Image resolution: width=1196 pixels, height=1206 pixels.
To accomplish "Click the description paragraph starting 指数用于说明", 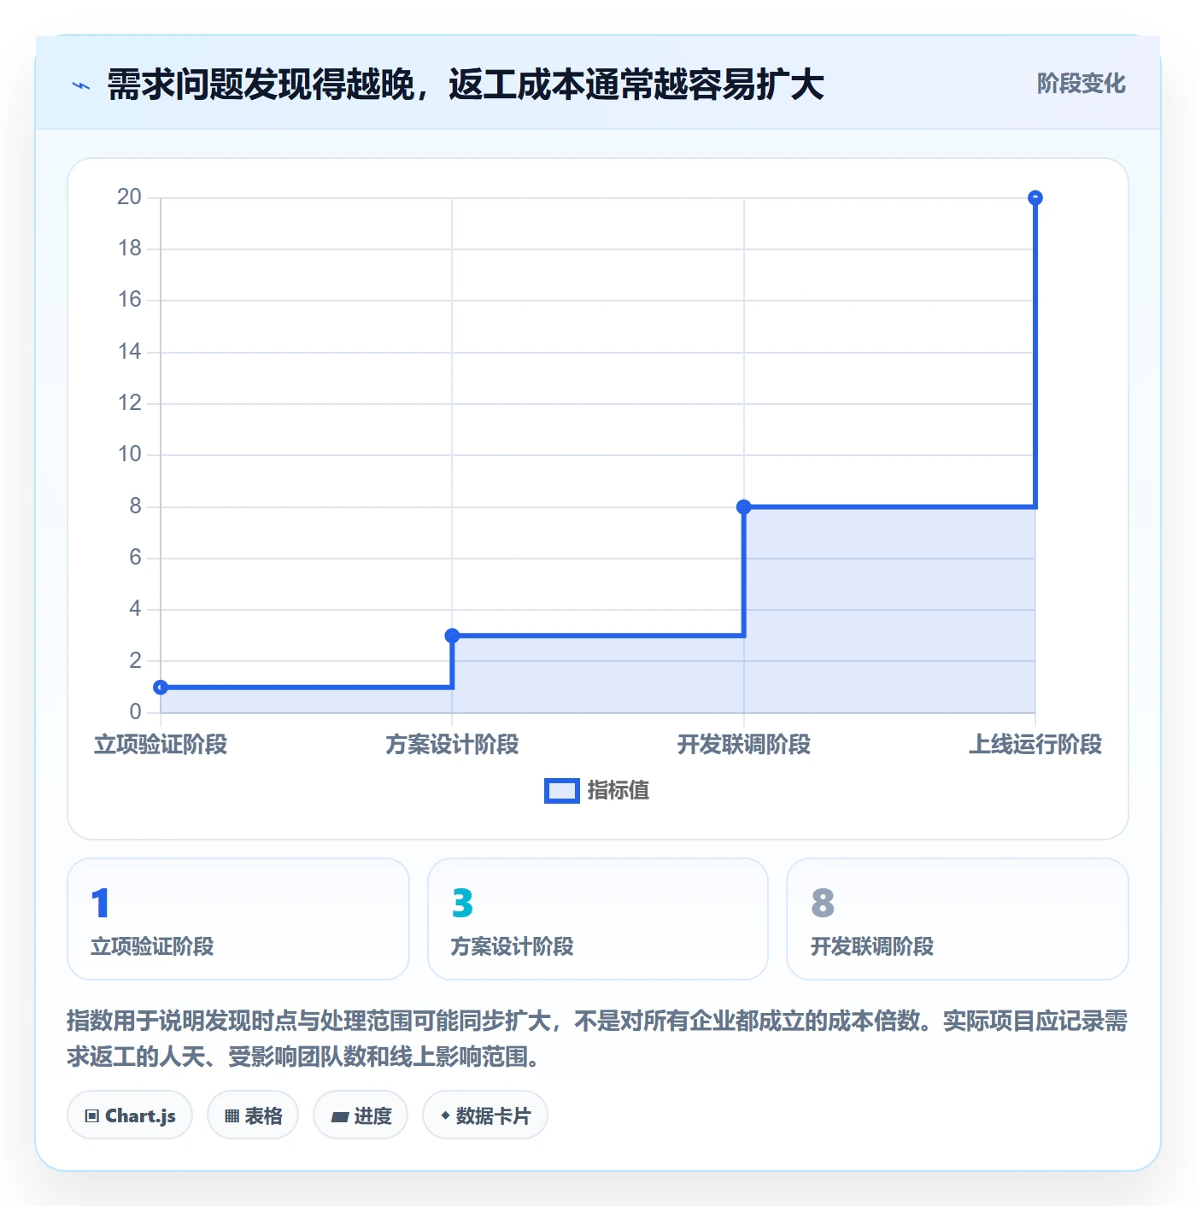I will click(x=597, y=1039).
